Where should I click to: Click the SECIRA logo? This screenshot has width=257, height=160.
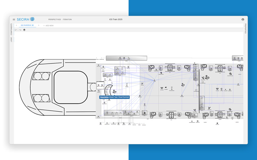[26, 19]
